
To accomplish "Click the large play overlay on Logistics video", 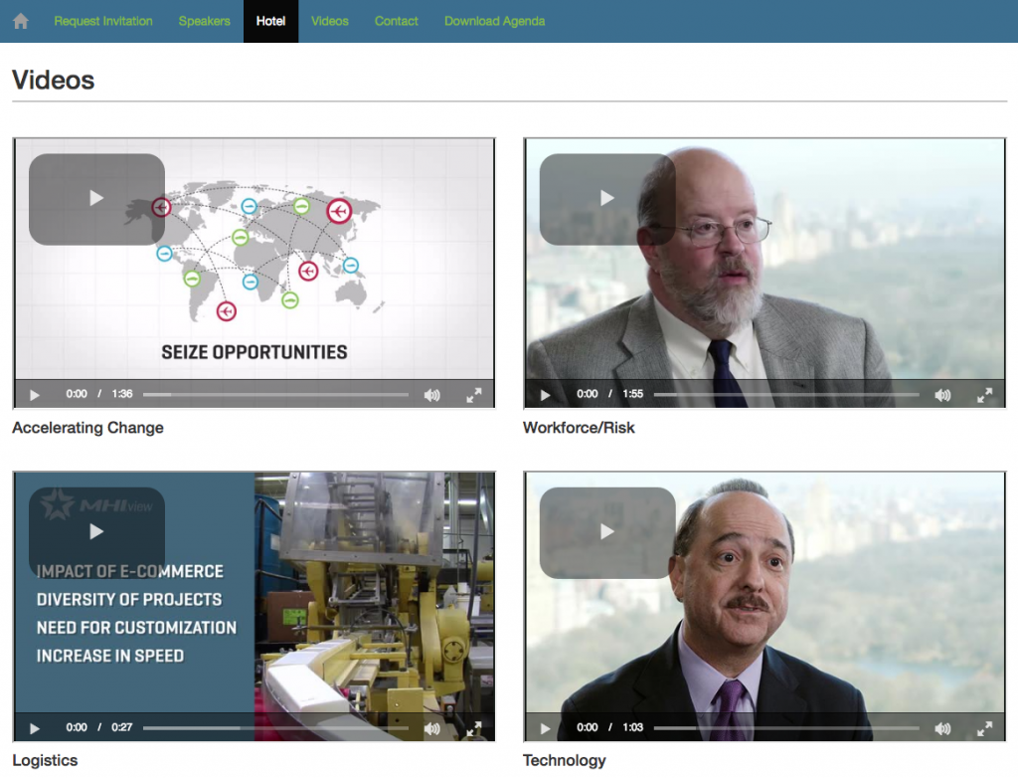I will point(95,531).
